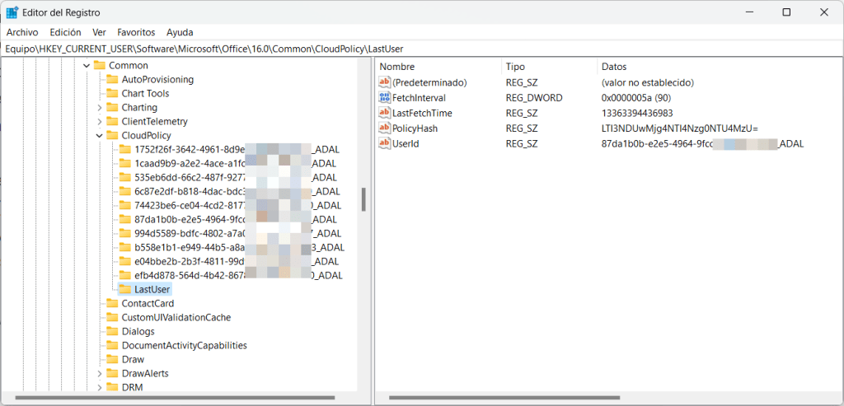Open the Edición menu
The width and height of the screenshot is (844, 406).
[65, 32]
